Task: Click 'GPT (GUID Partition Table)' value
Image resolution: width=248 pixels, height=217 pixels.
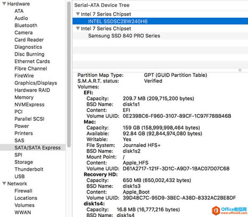Action: pos(175,75)
